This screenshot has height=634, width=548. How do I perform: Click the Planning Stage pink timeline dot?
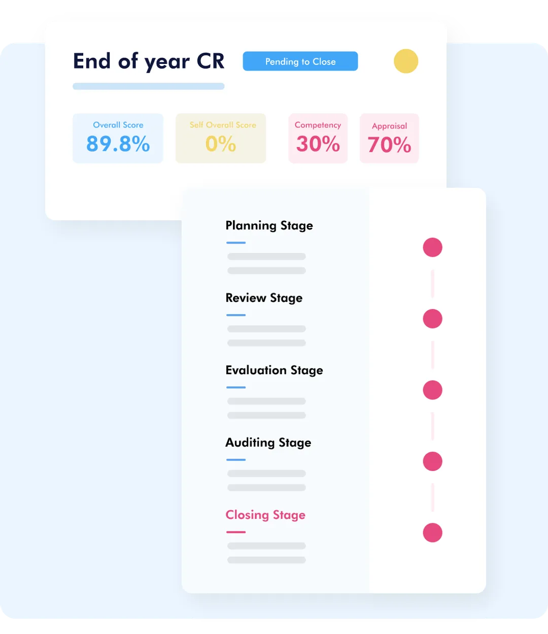tap(432, 247)
